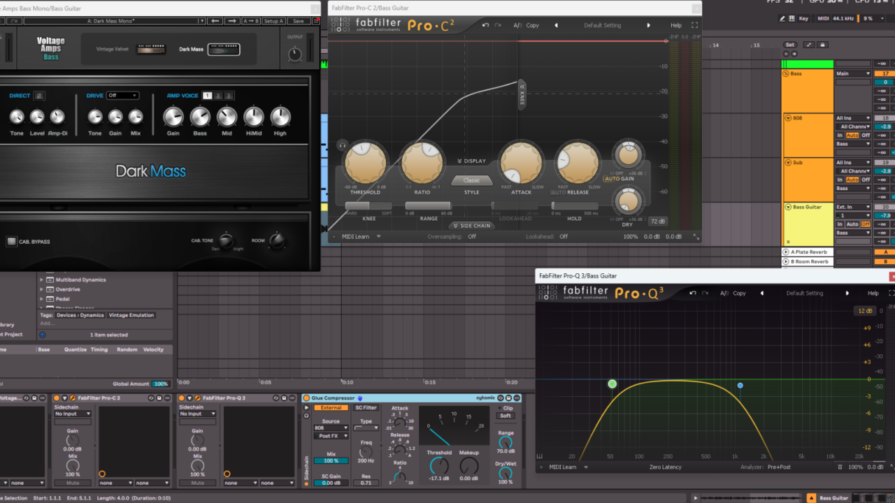Enable SC Filter in Glue Compressor
Image resolution: width=895 pixels, height=503 pixels.
click(366, 407)
